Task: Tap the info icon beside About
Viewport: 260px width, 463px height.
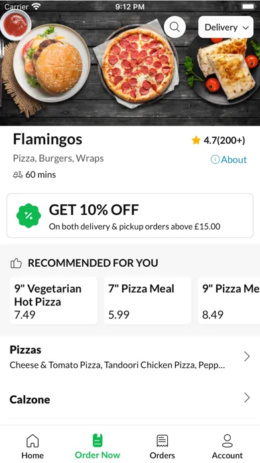Action: [x=215, y=160]
